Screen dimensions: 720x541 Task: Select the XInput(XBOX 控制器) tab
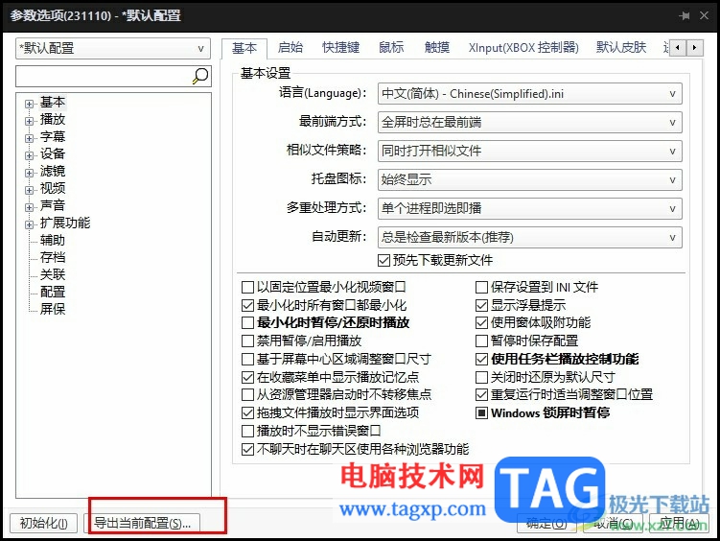523,47
